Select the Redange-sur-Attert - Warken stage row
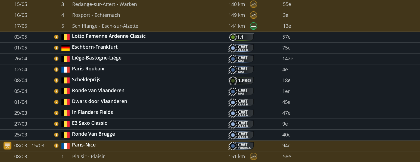Image resolution: width=420 pixels, height=162 pixels. point(104,4)
